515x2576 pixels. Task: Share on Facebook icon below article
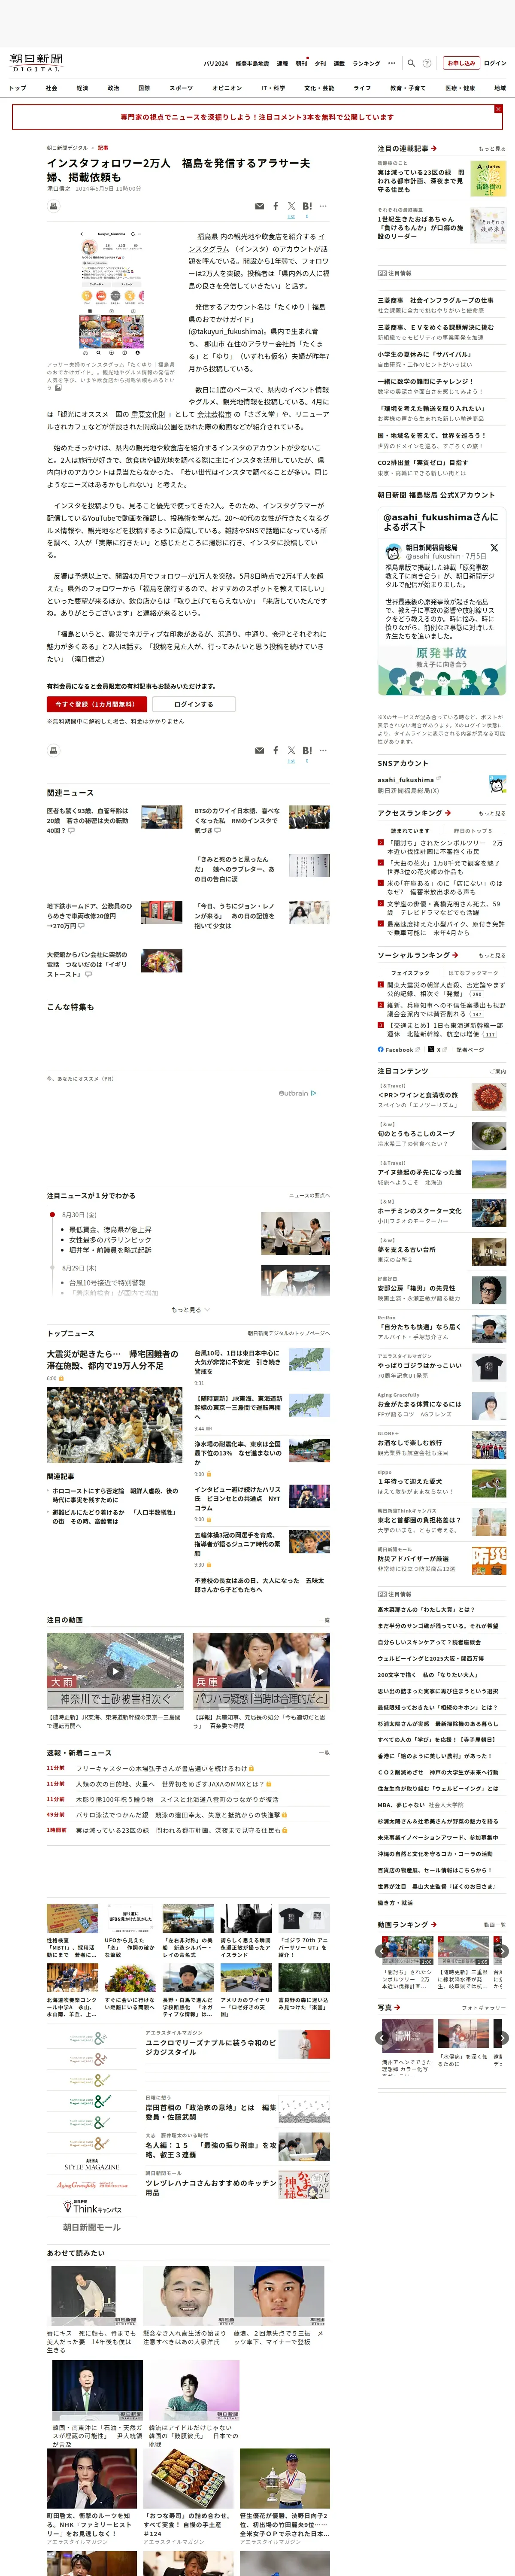click(x=276, y=750)
